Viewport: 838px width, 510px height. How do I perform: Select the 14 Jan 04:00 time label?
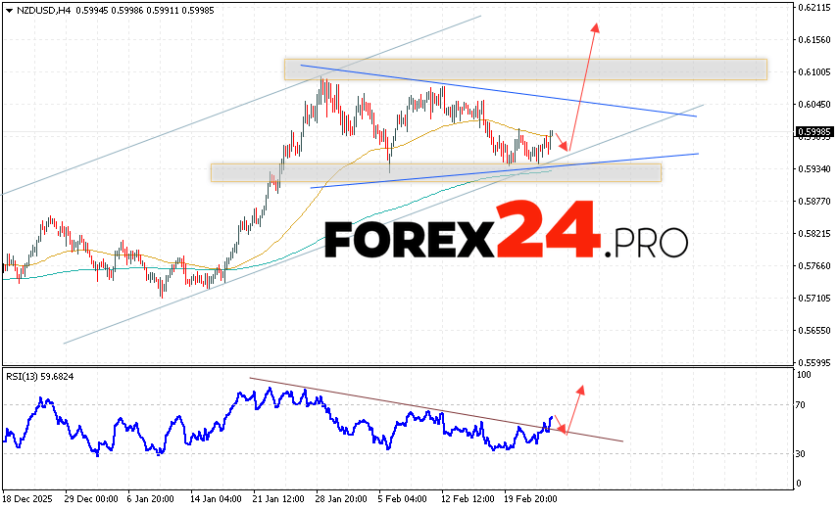[x=216, y=499]
